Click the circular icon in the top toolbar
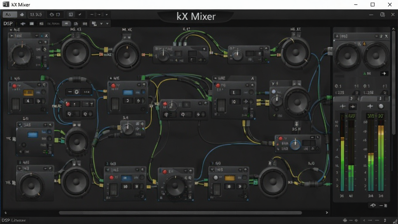This screenshot has height=224, width=398. [x=52, y=14]
